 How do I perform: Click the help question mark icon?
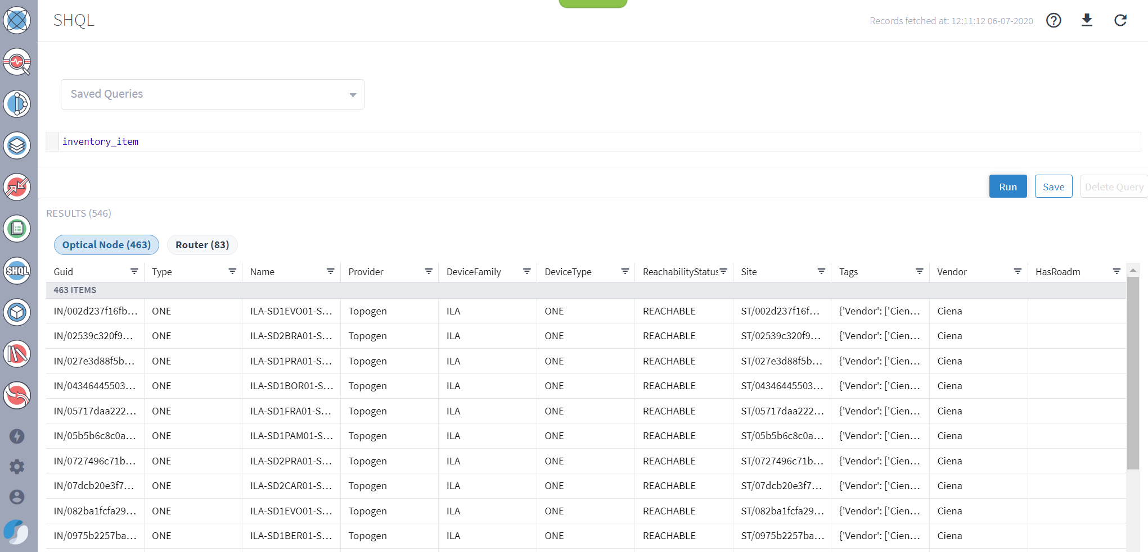1054,20
